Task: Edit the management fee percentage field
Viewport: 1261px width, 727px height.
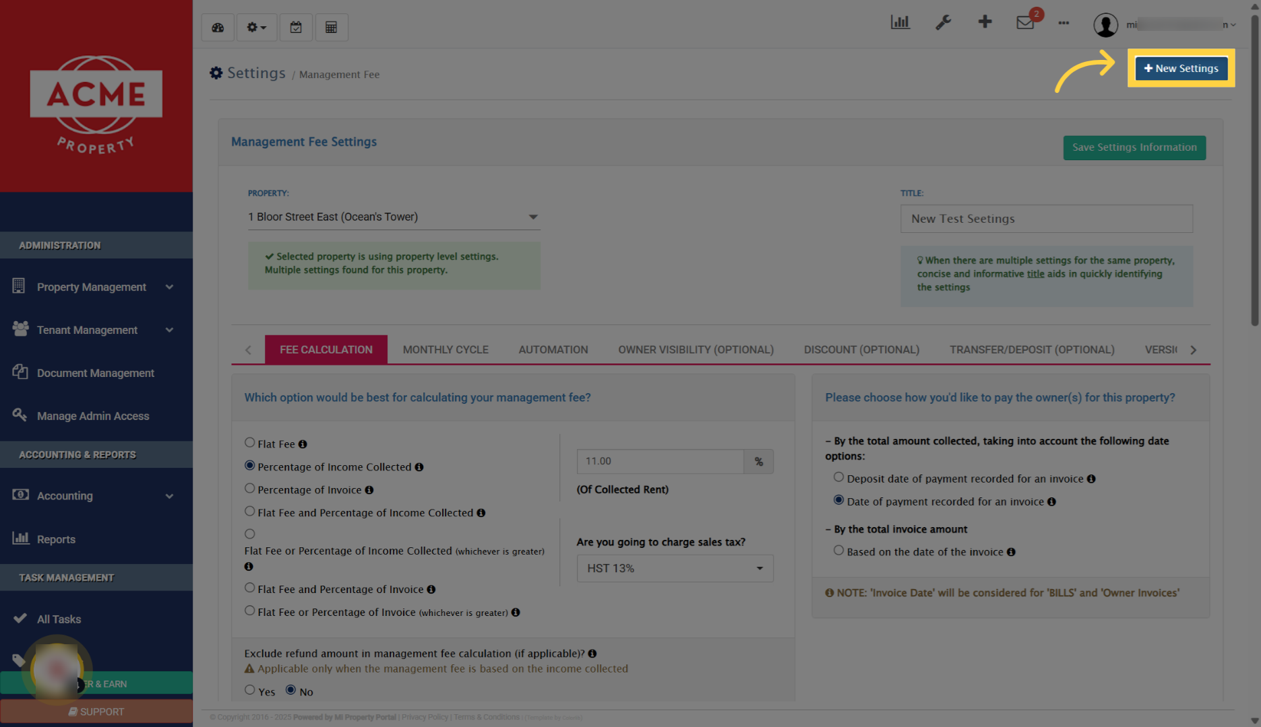Action: (660, 461)
